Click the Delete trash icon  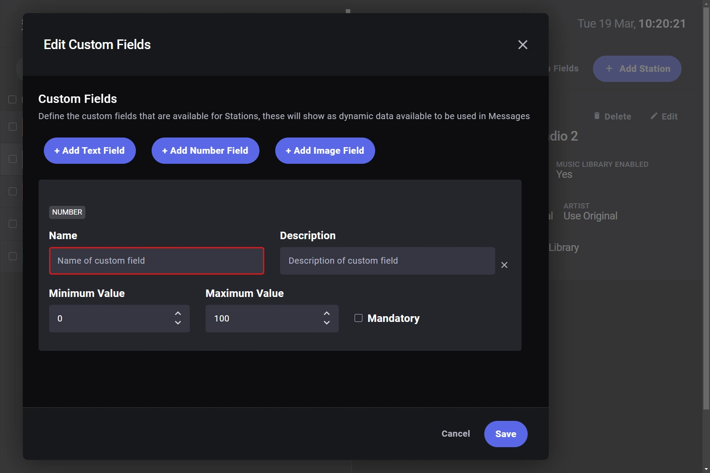596,116
